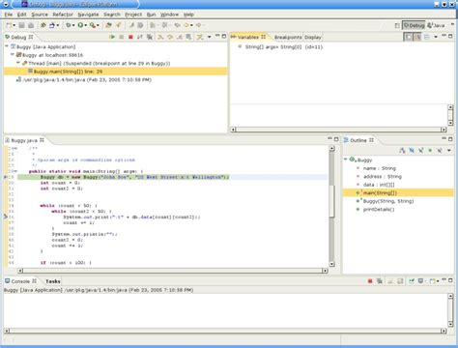Click the green Run launch icon in main toolbar
The height and width of the screenshot is (348, 458).
click(x=80, y=25)
